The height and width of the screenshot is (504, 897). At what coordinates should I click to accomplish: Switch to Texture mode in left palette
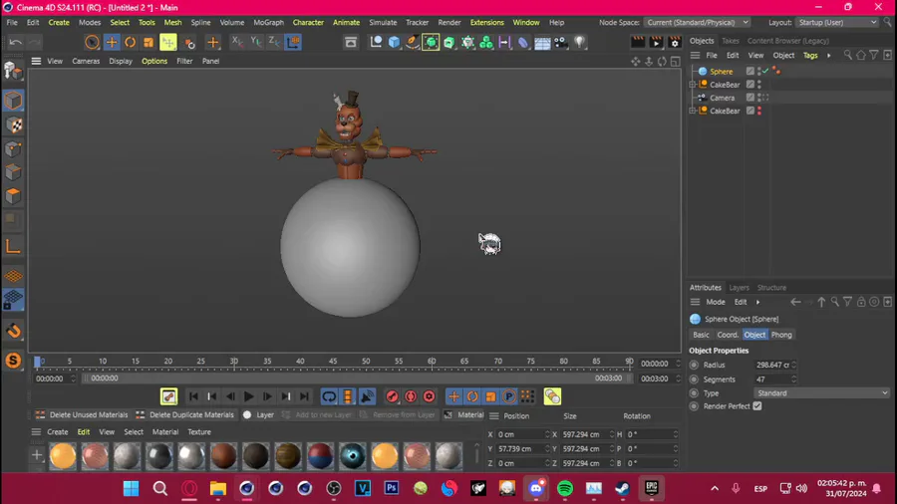pyautogui.click(x=13, y=126)
